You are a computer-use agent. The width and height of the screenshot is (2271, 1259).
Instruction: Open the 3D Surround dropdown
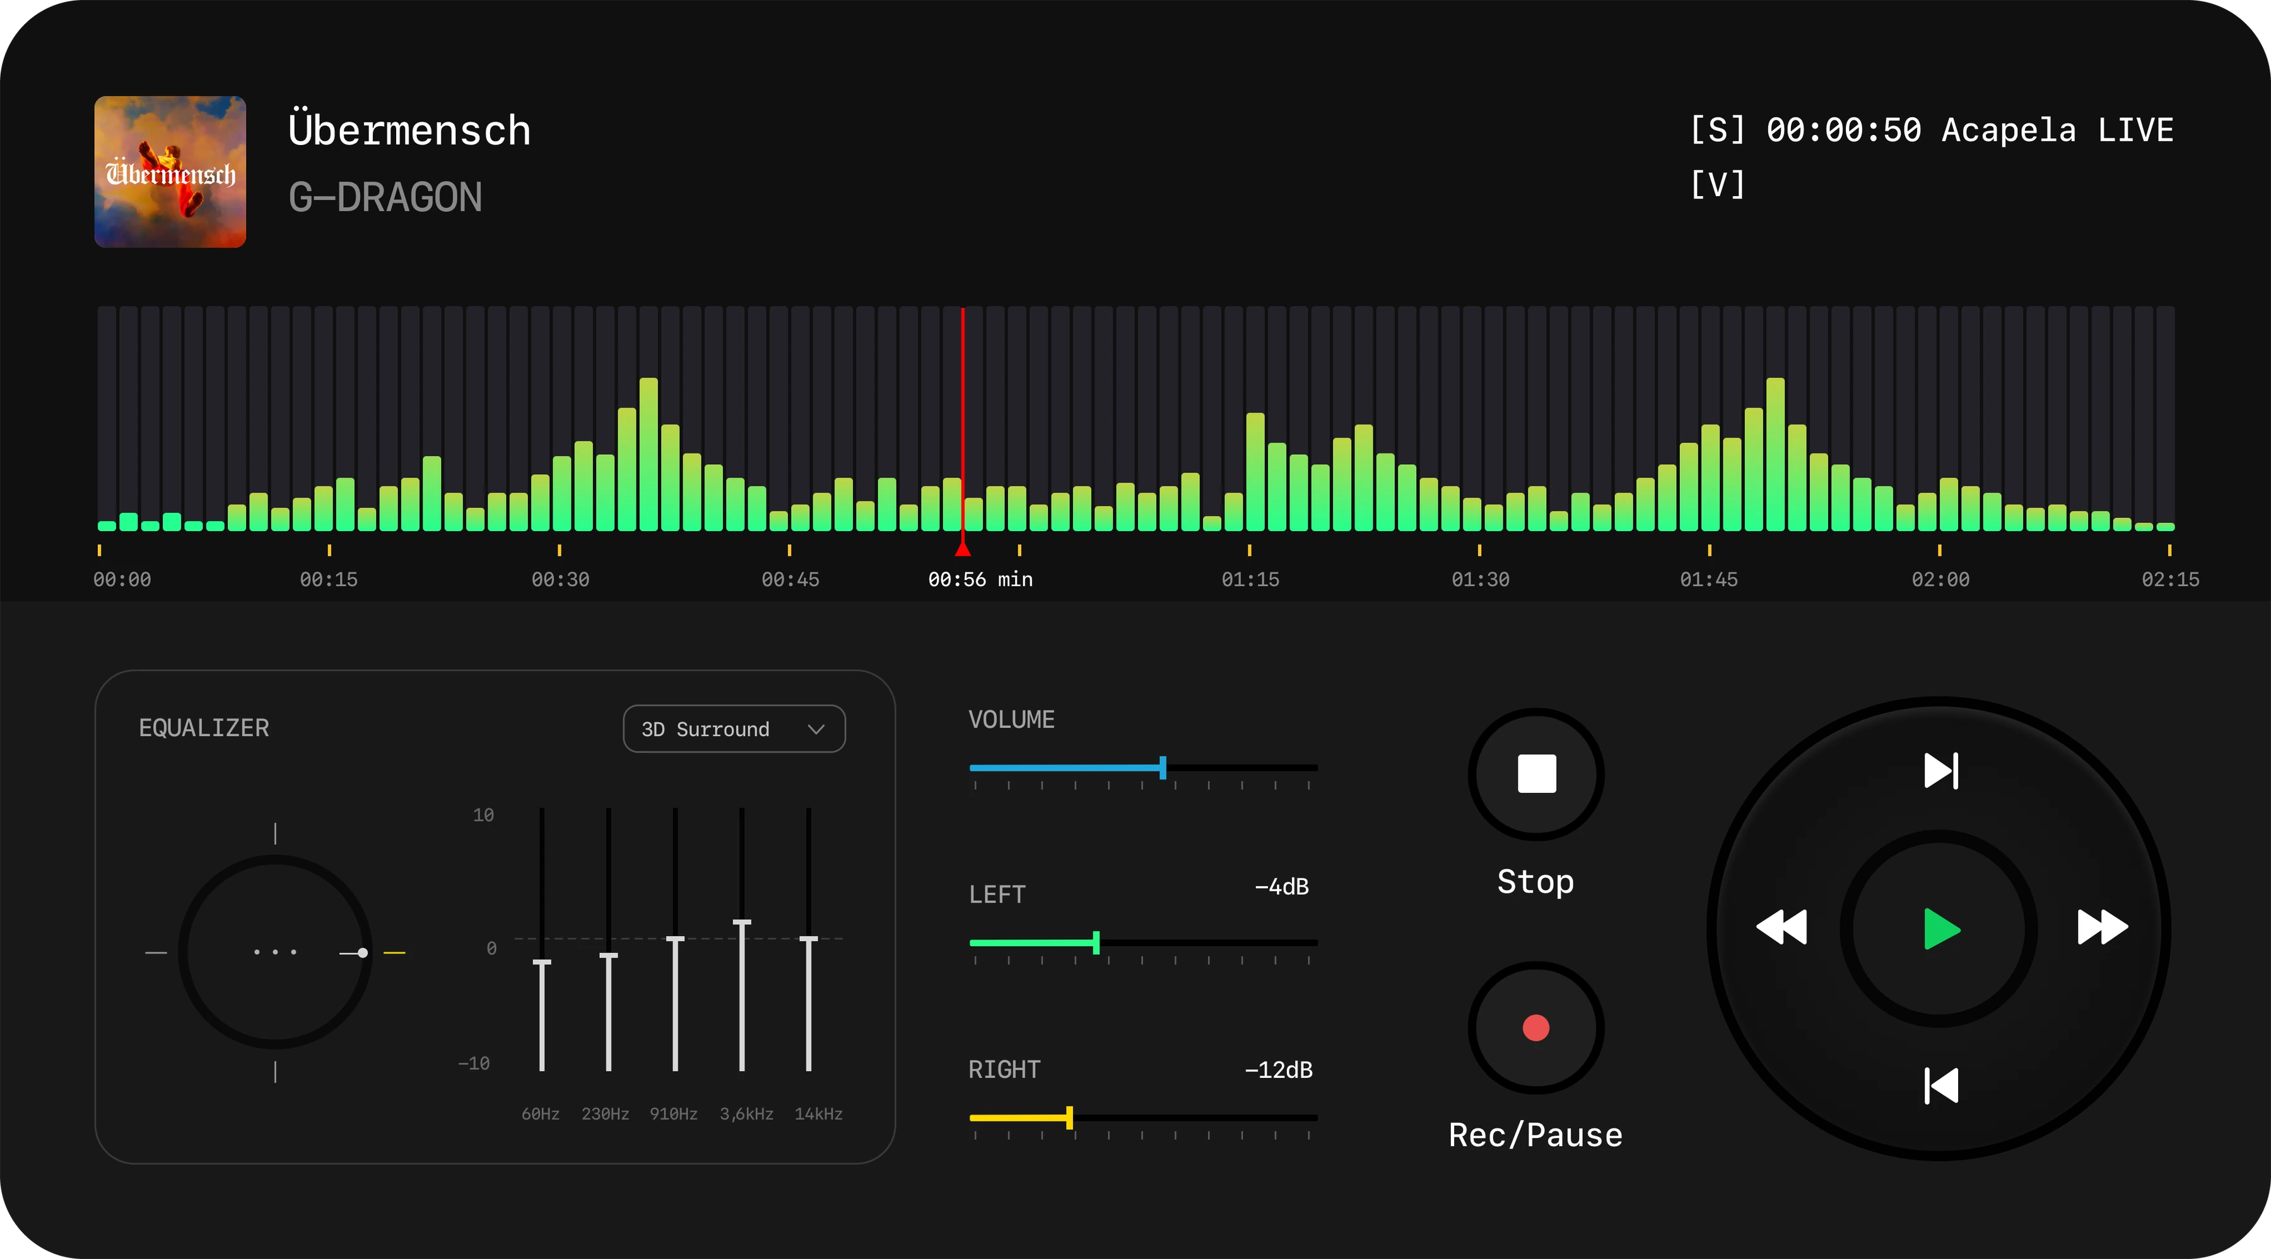pos(734,729)
